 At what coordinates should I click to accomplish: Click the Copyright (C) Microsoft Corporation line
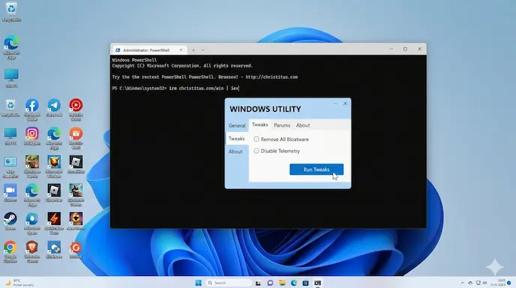click(182, 66)
